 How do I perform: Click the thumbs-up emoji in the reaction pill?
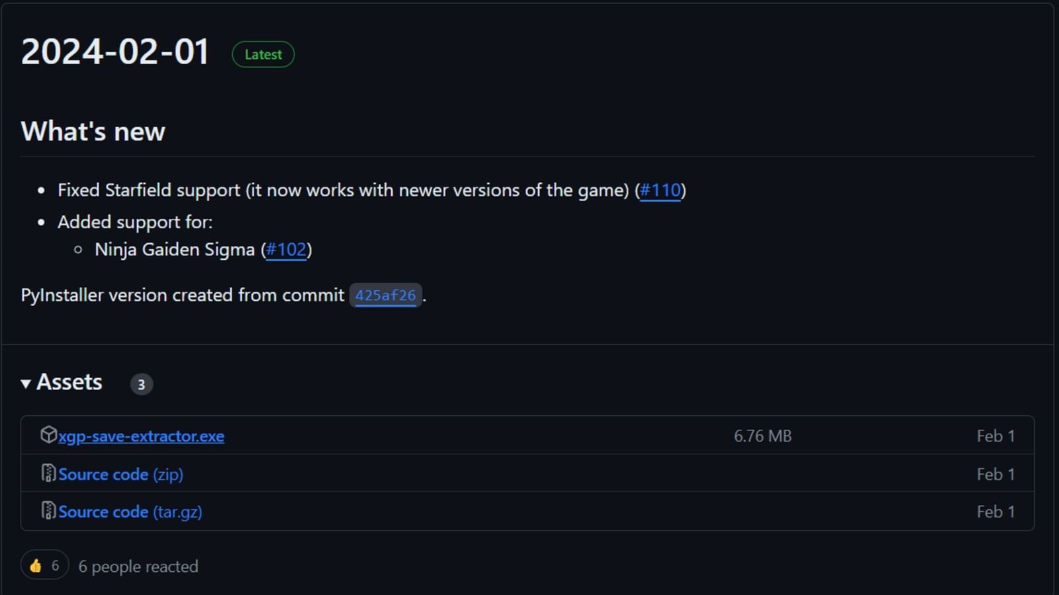(x=34, y=565)
